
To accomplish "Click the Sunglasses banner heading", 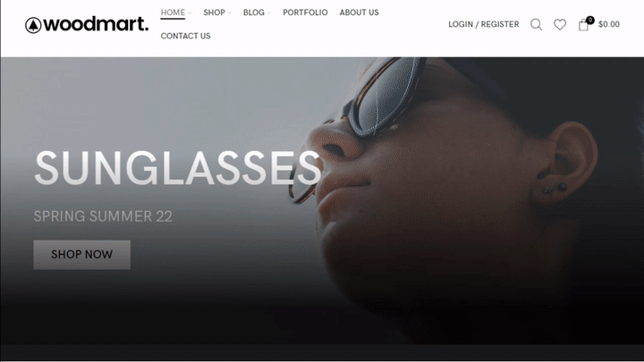I will click(x=177, y=168).
